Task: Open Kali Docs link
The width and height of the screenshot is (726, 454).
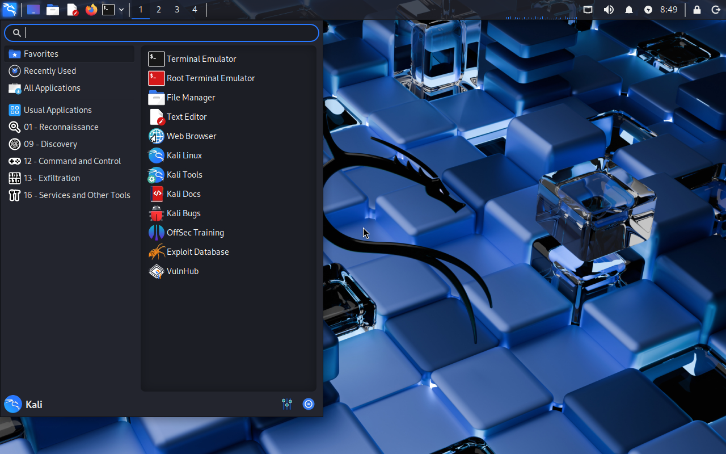Action: click(183, 194)
